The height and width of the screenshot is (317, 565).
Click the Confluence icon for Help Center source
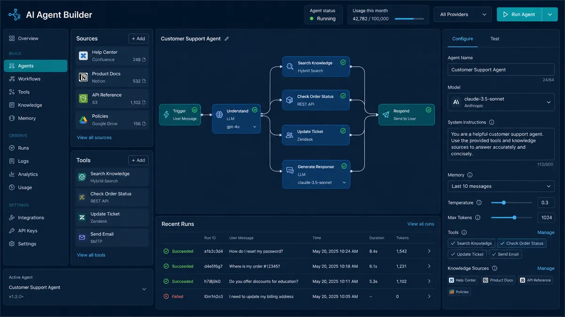(x=83, y=56)
